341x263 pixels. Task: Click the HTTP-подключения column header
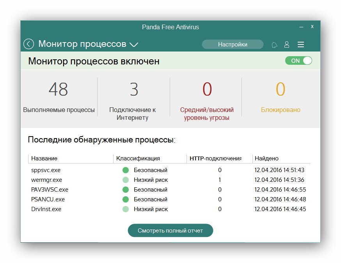tap(215, 158)
